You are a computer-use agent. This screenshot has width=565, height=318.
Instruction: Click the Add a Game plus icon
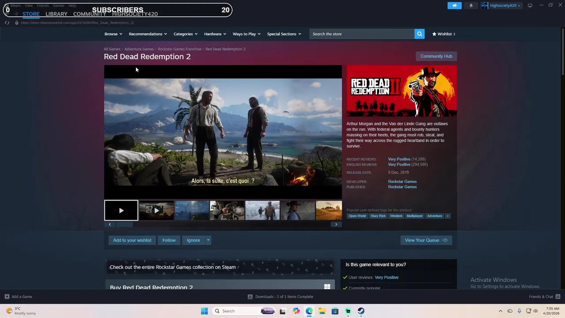pyautogui.click(x=7, y=297)
